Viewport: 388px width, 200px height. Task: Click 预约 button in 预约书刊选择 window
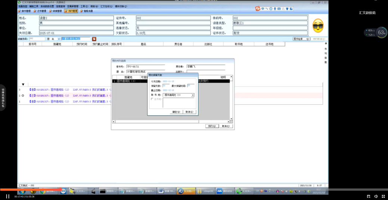212,126
